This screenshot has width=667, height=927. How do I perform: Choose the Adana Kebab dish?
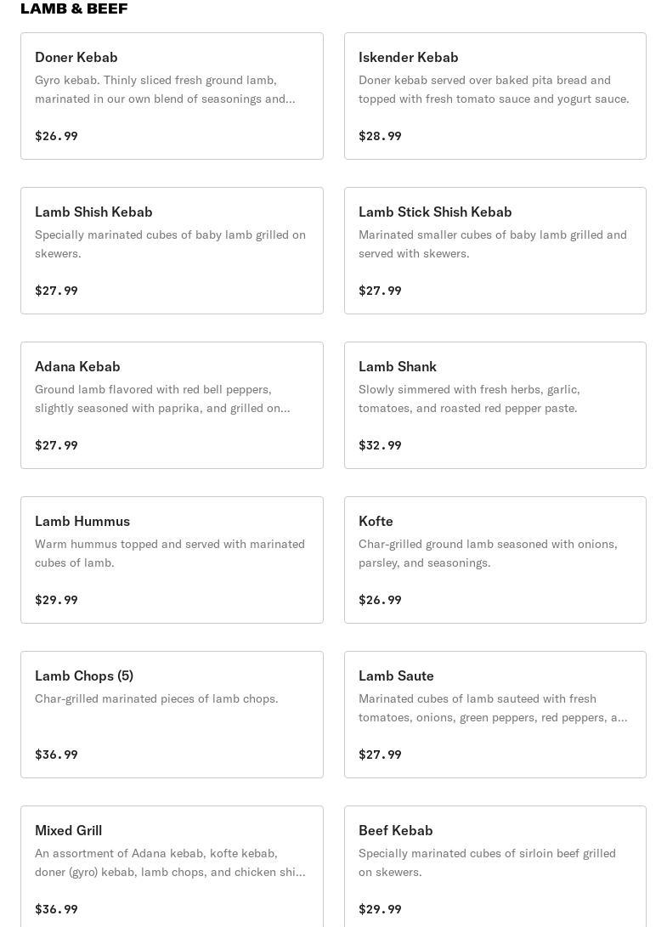(172, 405)
